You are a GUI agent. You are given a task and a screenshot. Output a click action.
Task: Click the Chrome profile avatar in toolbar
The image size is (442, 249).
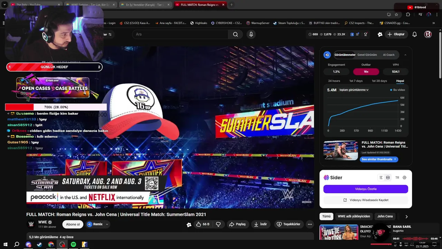(x=429, y=15)
